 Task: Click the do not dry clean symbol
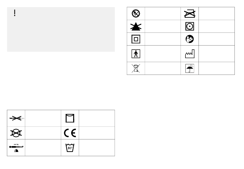[16, 133]
